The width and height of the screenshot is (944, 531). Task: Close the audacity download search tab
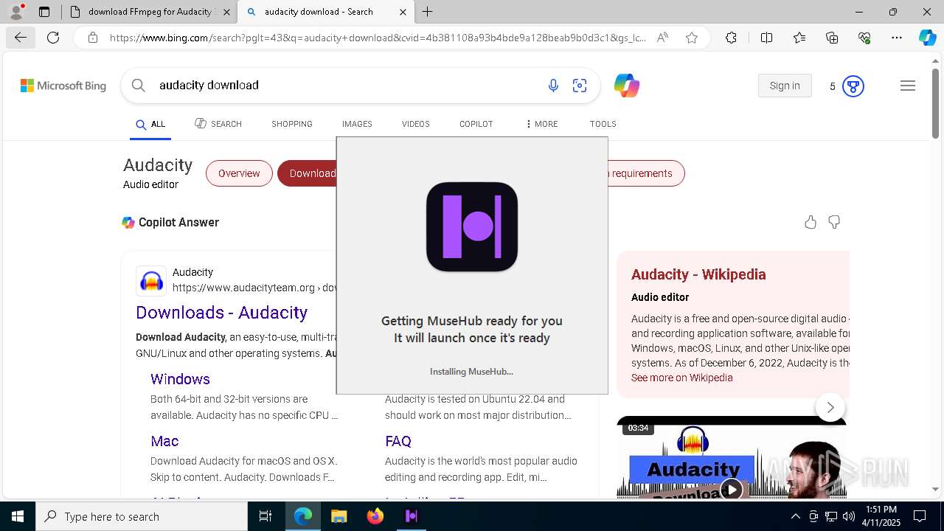(403, 12)
